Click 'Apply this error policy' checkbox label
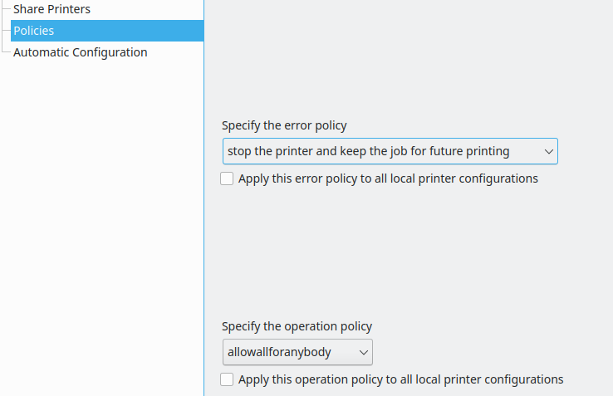This screenshot has width=613, height=396. click(x=388, y=178)
